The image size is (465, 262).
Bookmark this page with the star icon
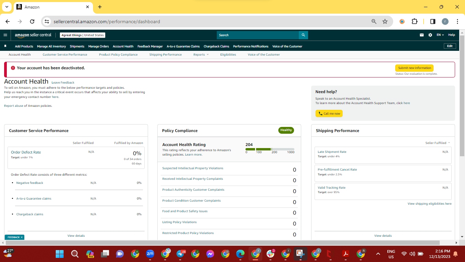click(x=385, y=21)
